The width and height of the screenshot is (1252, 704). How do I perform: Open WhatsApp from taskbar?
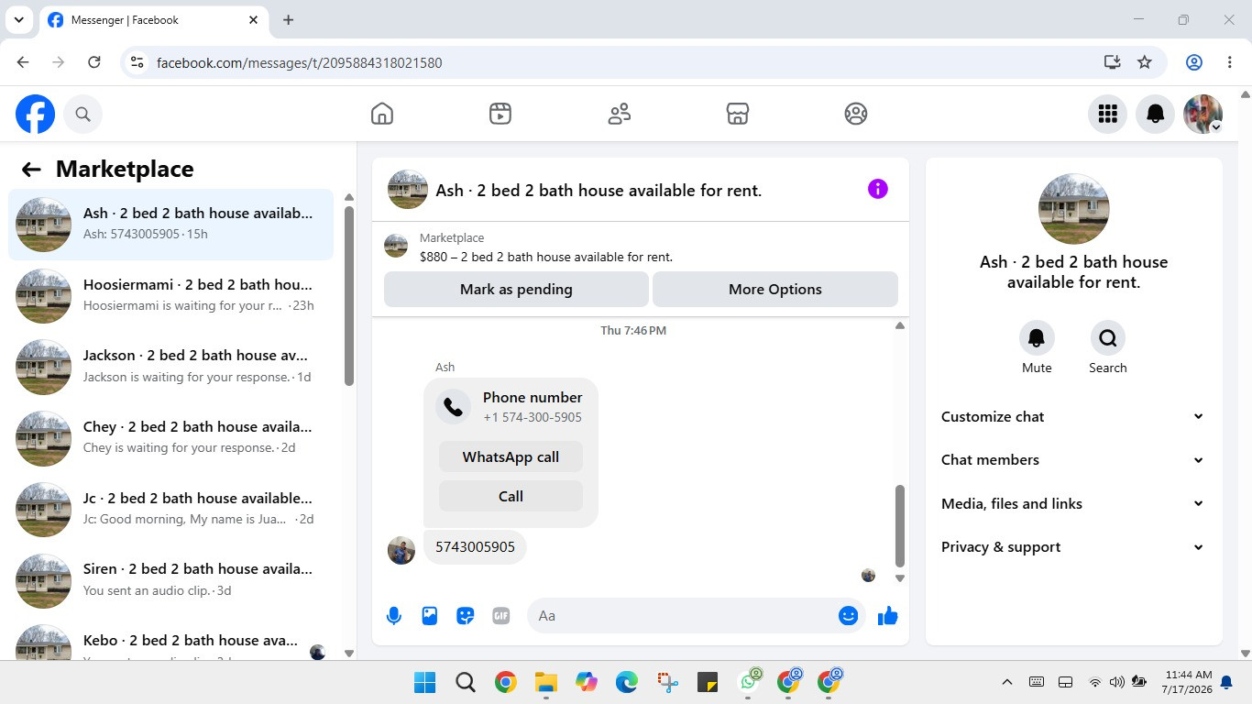click(750, 681)
